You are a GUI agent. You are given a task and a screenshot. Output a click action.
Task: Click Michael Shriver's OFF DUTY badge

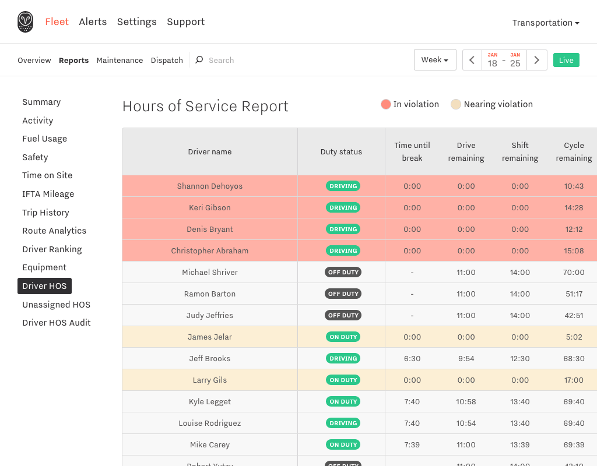point(343,272)
